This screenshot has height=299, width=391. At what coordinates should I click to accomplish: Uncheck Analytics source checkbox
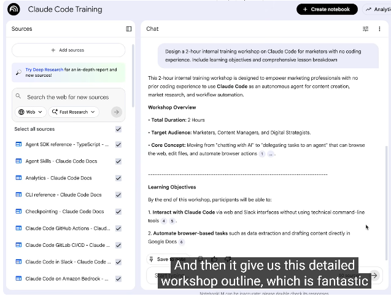tap(118, 178)
